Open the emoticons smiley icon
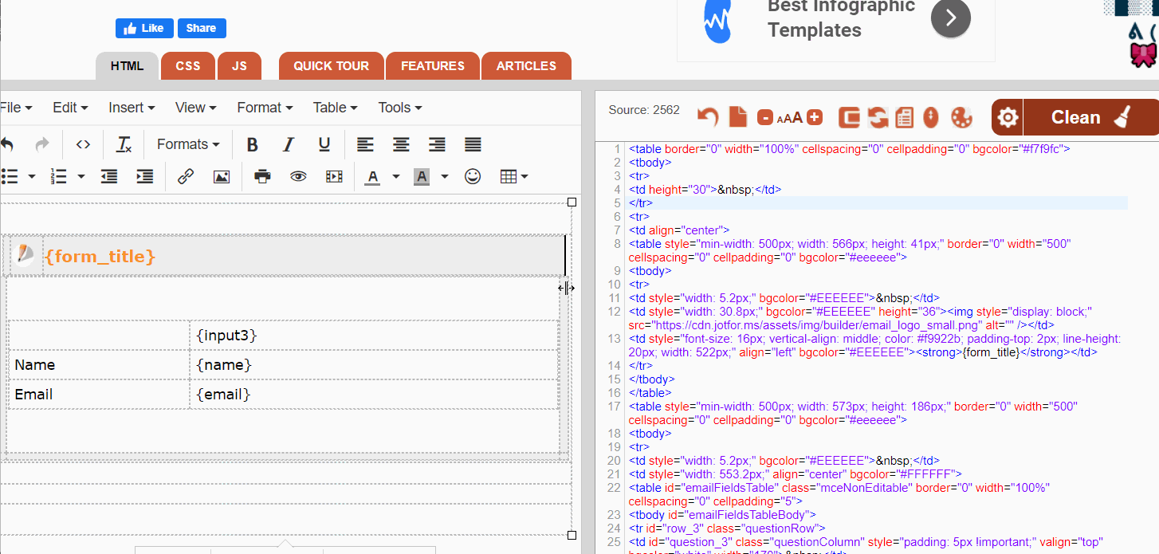Viewport: 1159px width, 554px height. click(473, 176)
